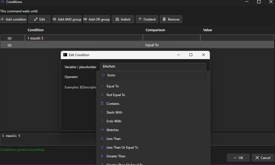Select the Exists operator option
Image resolution: width=275 pixels, height=165 pixels.
(153, 75)
